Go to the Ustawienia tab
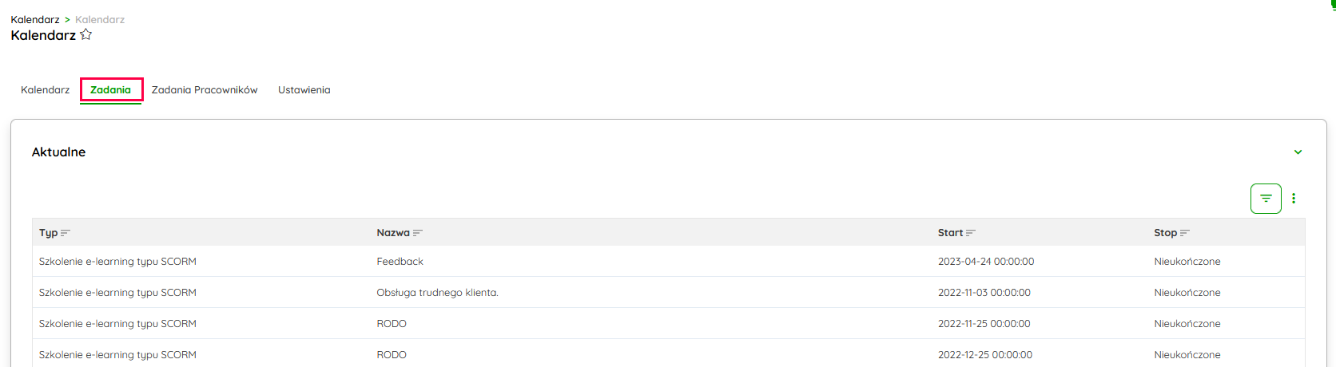1336x367 pixels. [304, 90]
